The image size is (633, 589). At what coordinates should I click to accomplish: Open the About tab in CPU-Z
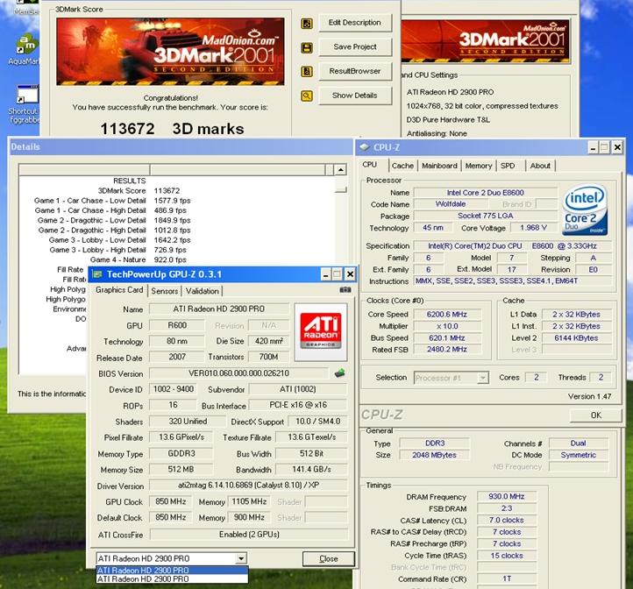(x=540, y=166)
